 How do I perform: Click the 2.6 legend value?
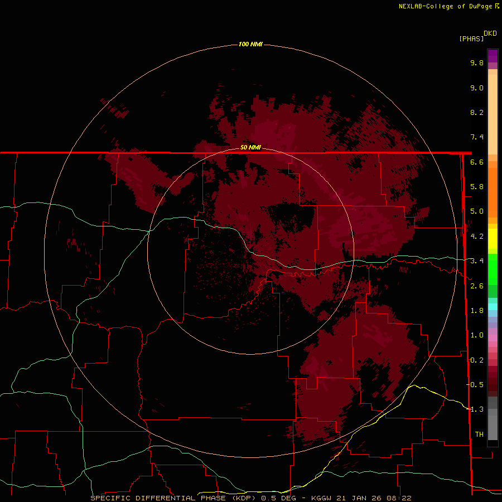click(x=477, y=286)
